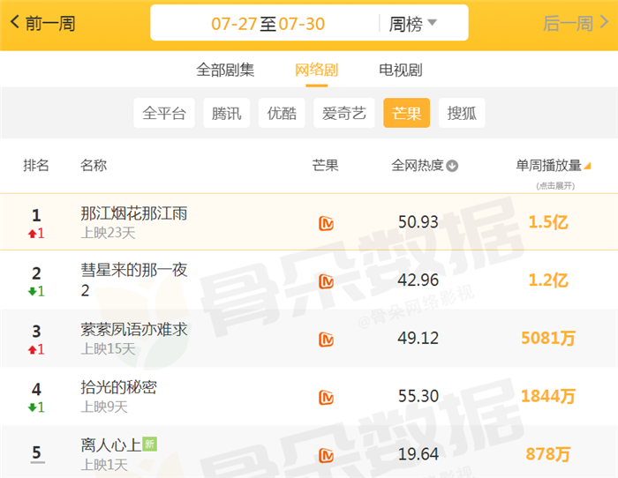This screenshot has height=478, width=618.
Task: Switch to 全部剧集 tab
Action: [225, 70]
